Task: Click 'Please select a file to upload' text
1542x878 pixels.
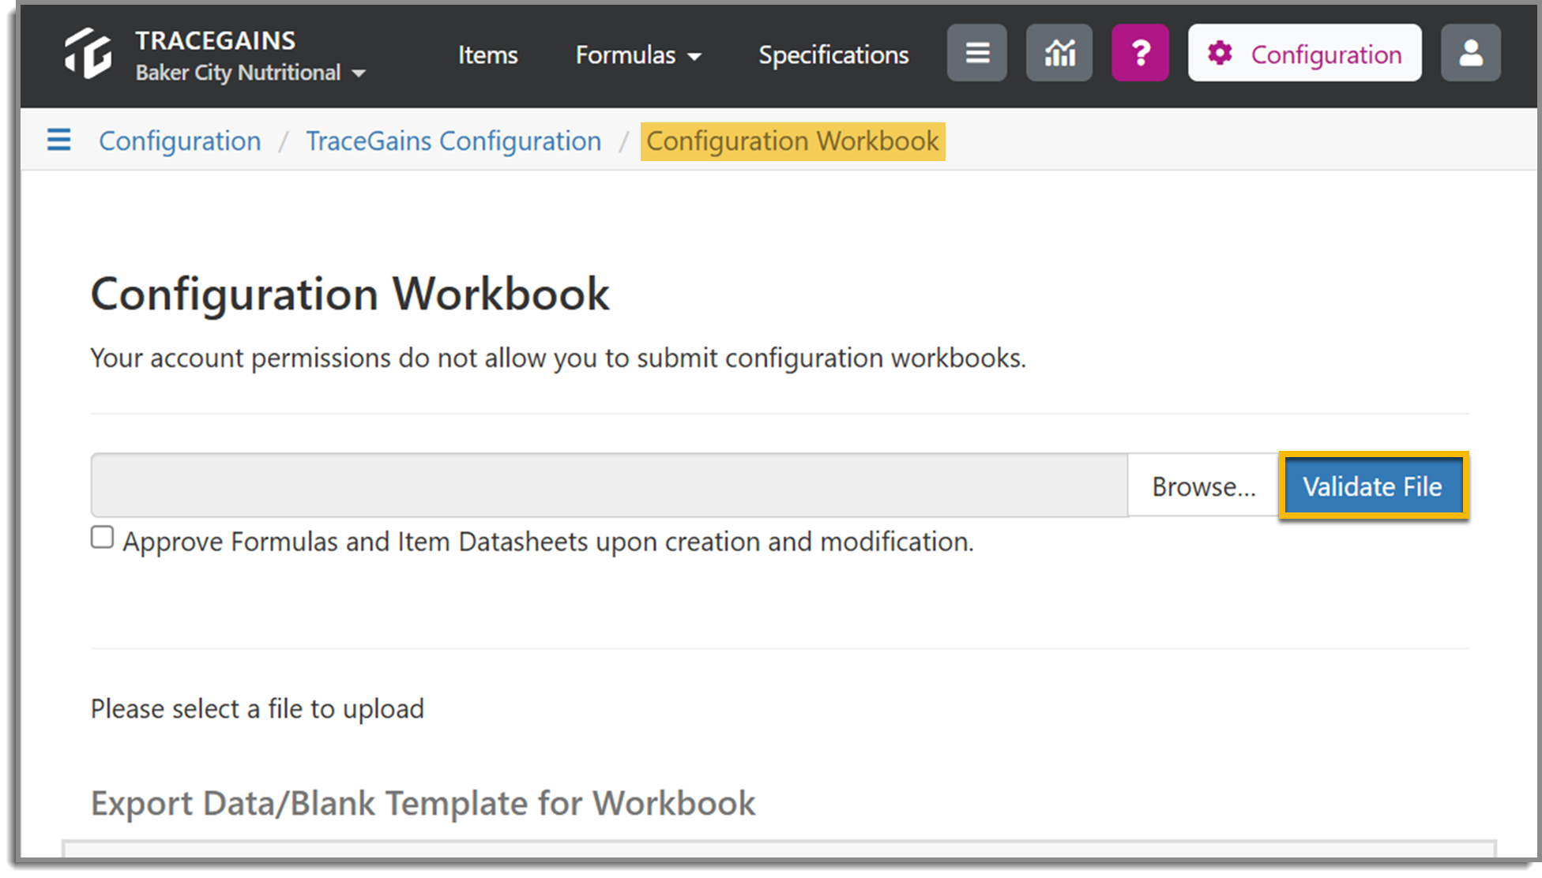Action: [x=258, y=708]
